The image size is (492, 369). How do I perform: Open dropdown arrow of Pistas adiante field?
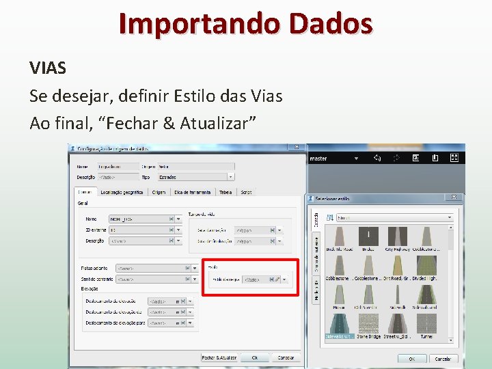tap(195, 269)
